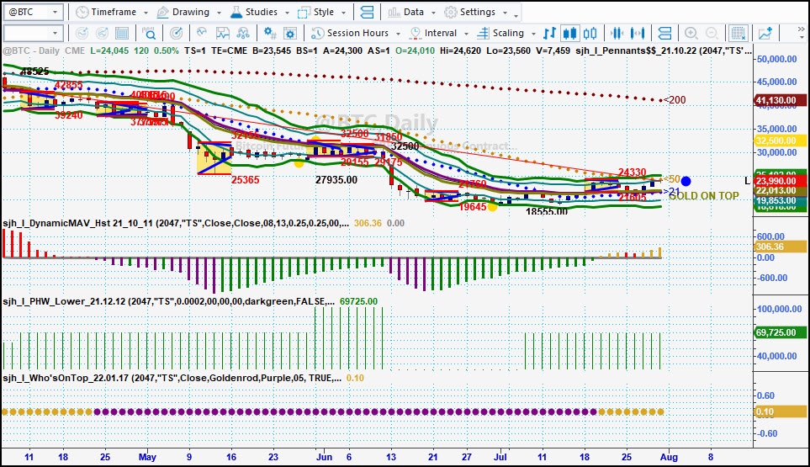Click the 306.36 DynamicMAV axis value label
Viewport: 810px width, 467px height.
pyautogui.click(x=780, y=247)
